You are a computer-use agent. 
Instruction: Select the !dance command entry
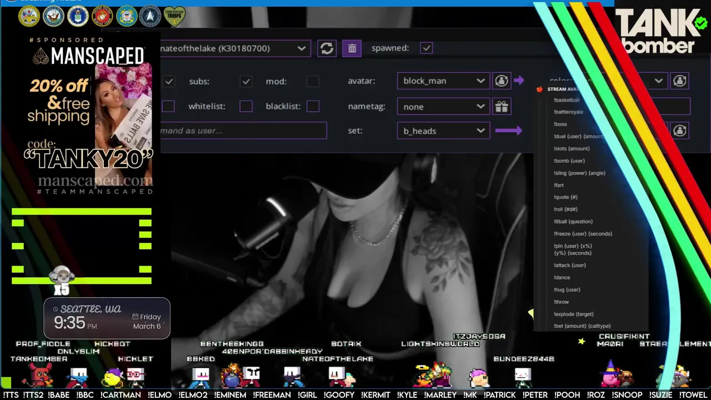tap(562, 277)
